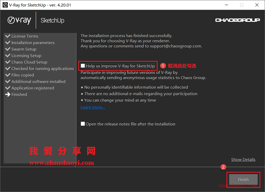This screenshot has width=265, height=192.
Task: Select the Application registered step
Action: 33,88
